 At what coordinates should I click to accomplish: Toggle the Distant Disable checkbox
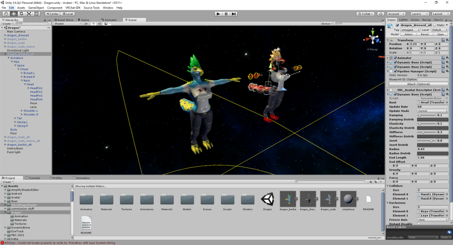pos(419,224)
